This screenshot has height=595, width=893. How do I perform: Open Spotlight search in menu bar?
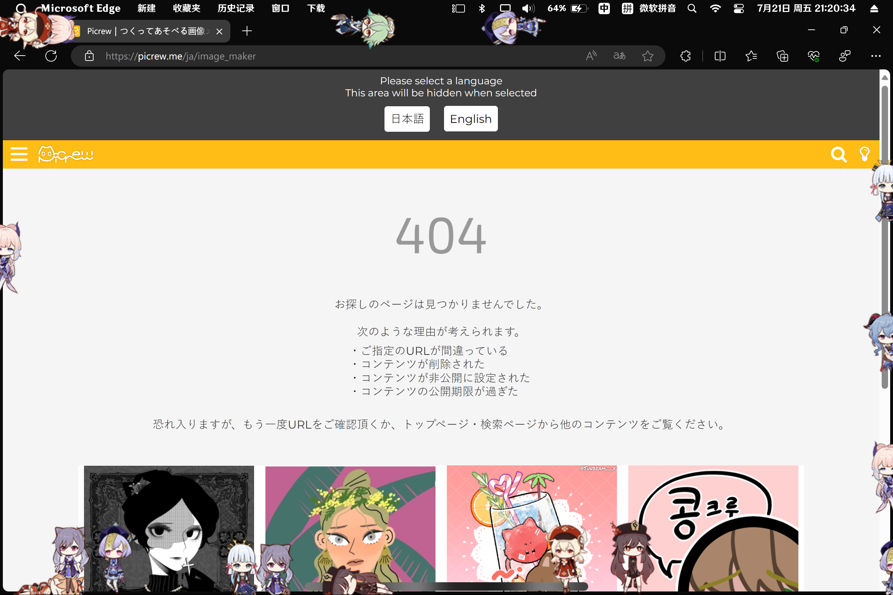coord(692,8)
